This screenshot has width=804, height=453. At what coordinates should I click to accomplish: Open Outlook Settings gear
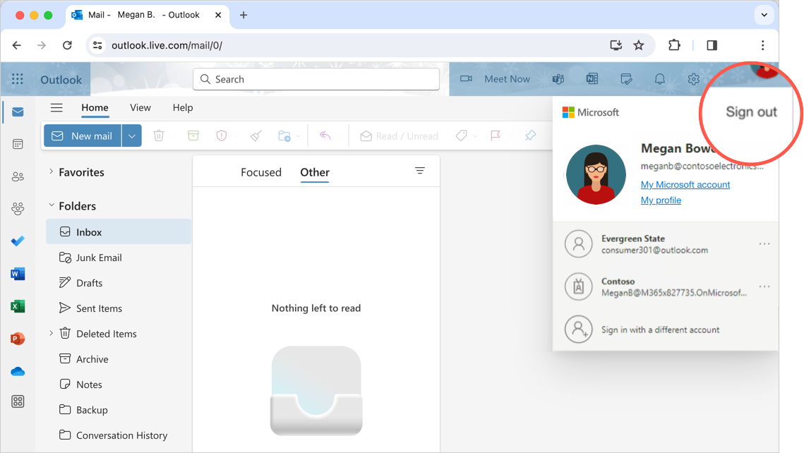[692, 79]
